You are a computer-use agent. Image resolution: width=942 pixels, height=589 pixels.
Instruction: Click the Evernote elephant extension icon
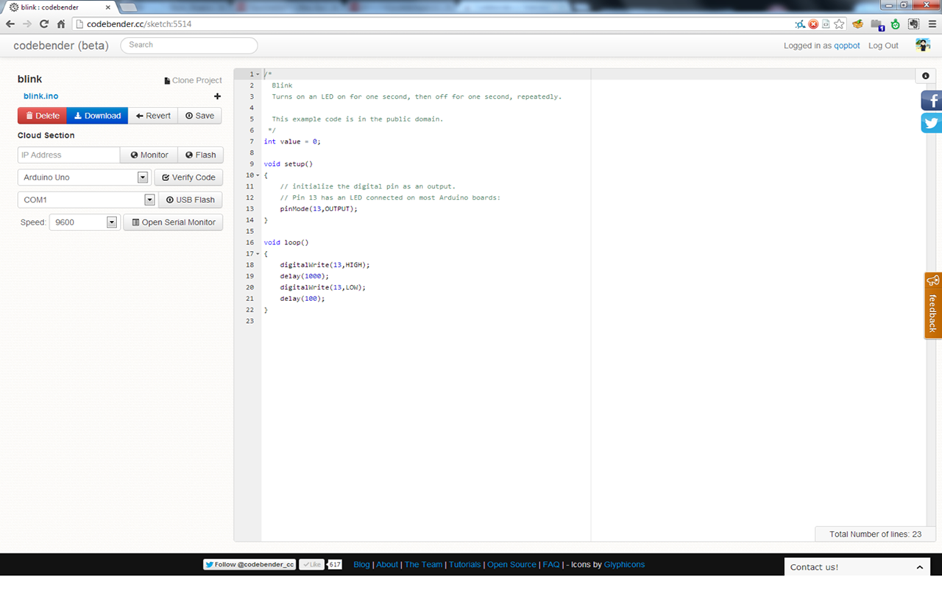coord(913,24)
